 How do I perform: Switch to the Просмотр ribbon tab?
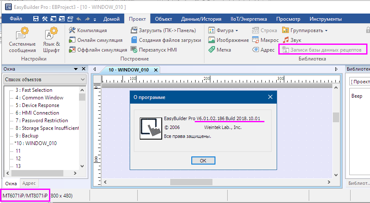(288, 19)
